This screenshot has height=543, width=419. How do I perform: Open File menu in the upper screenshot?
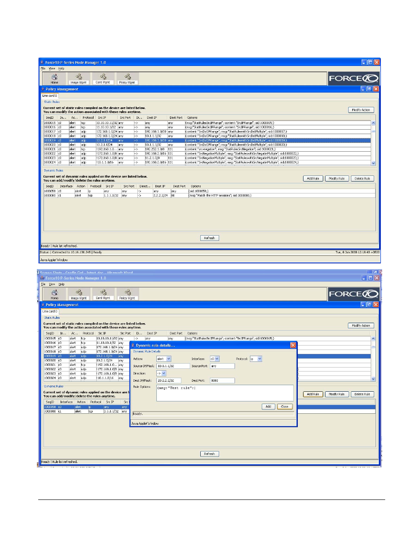[x=43, y=69]
